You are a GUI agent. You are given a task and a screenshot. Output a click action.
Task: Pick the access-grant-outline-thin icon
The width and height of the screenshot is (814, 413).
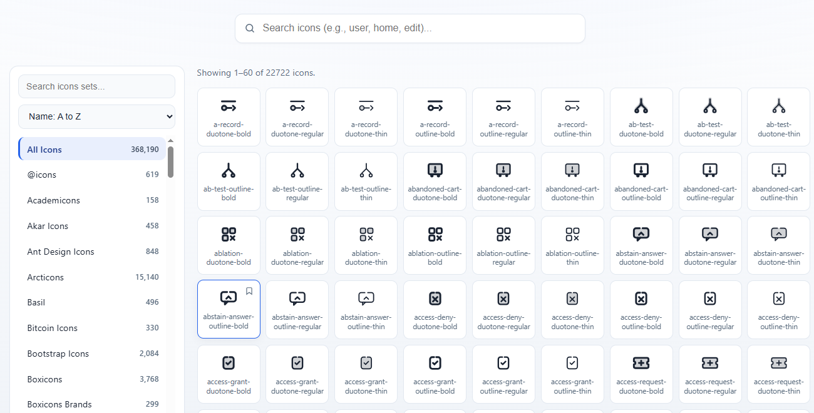pos(572,374)
